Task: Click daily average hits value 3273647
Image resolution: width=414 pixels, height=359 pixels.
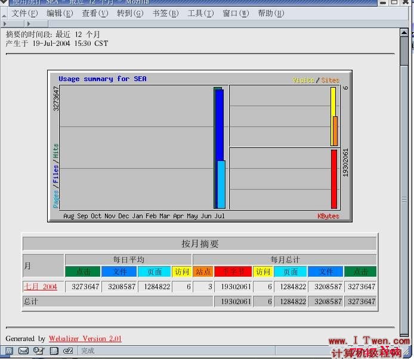Action: [x=83, y=287]
